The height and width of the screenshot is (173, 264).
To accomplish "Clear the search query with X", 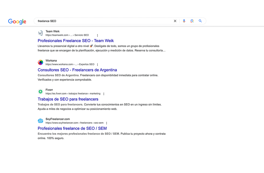I will pyautogui.click(x=175, y=21).
